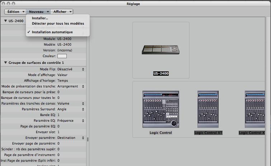
Task: Choose Détecter pour tous les modèles
Action: [x=58, y=23]
